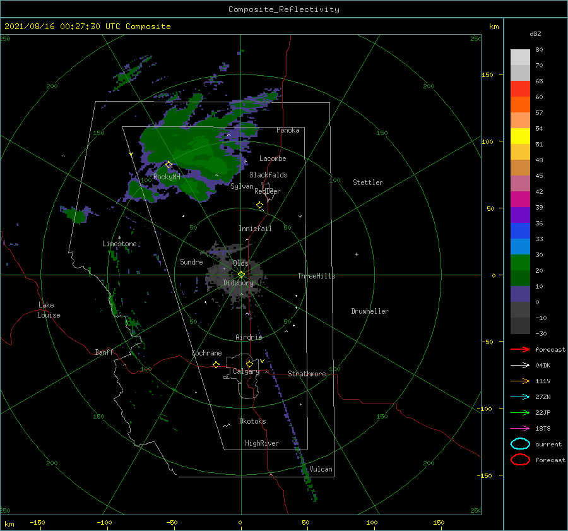Click the Airdrie label
The image size is (568, 531).
point(249,337)
